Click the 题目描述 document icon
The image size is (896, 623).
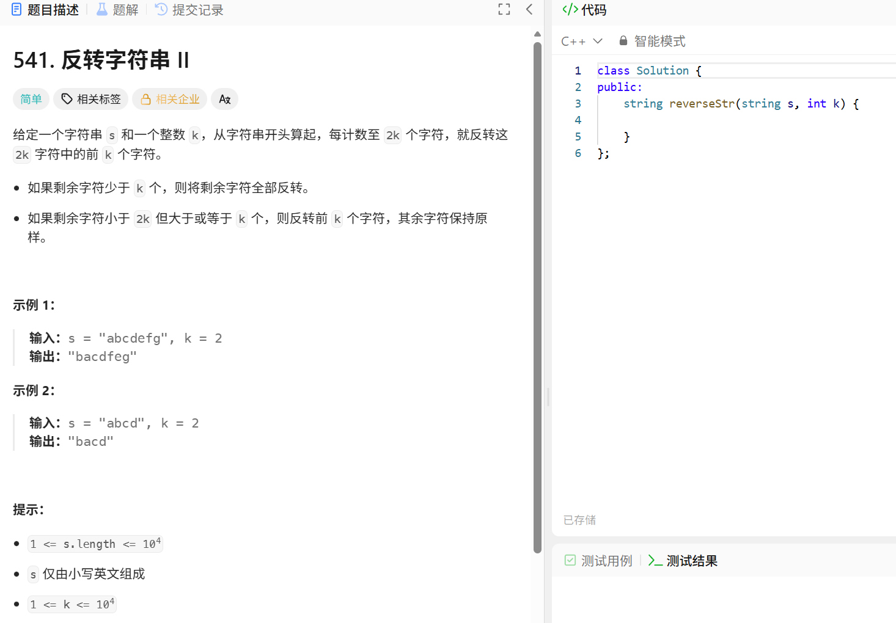pos(16,9)
